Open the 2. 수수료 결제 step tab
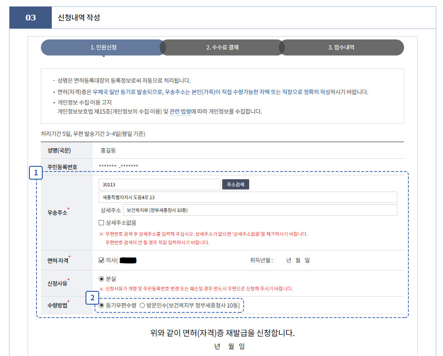 tap(222, 47)
